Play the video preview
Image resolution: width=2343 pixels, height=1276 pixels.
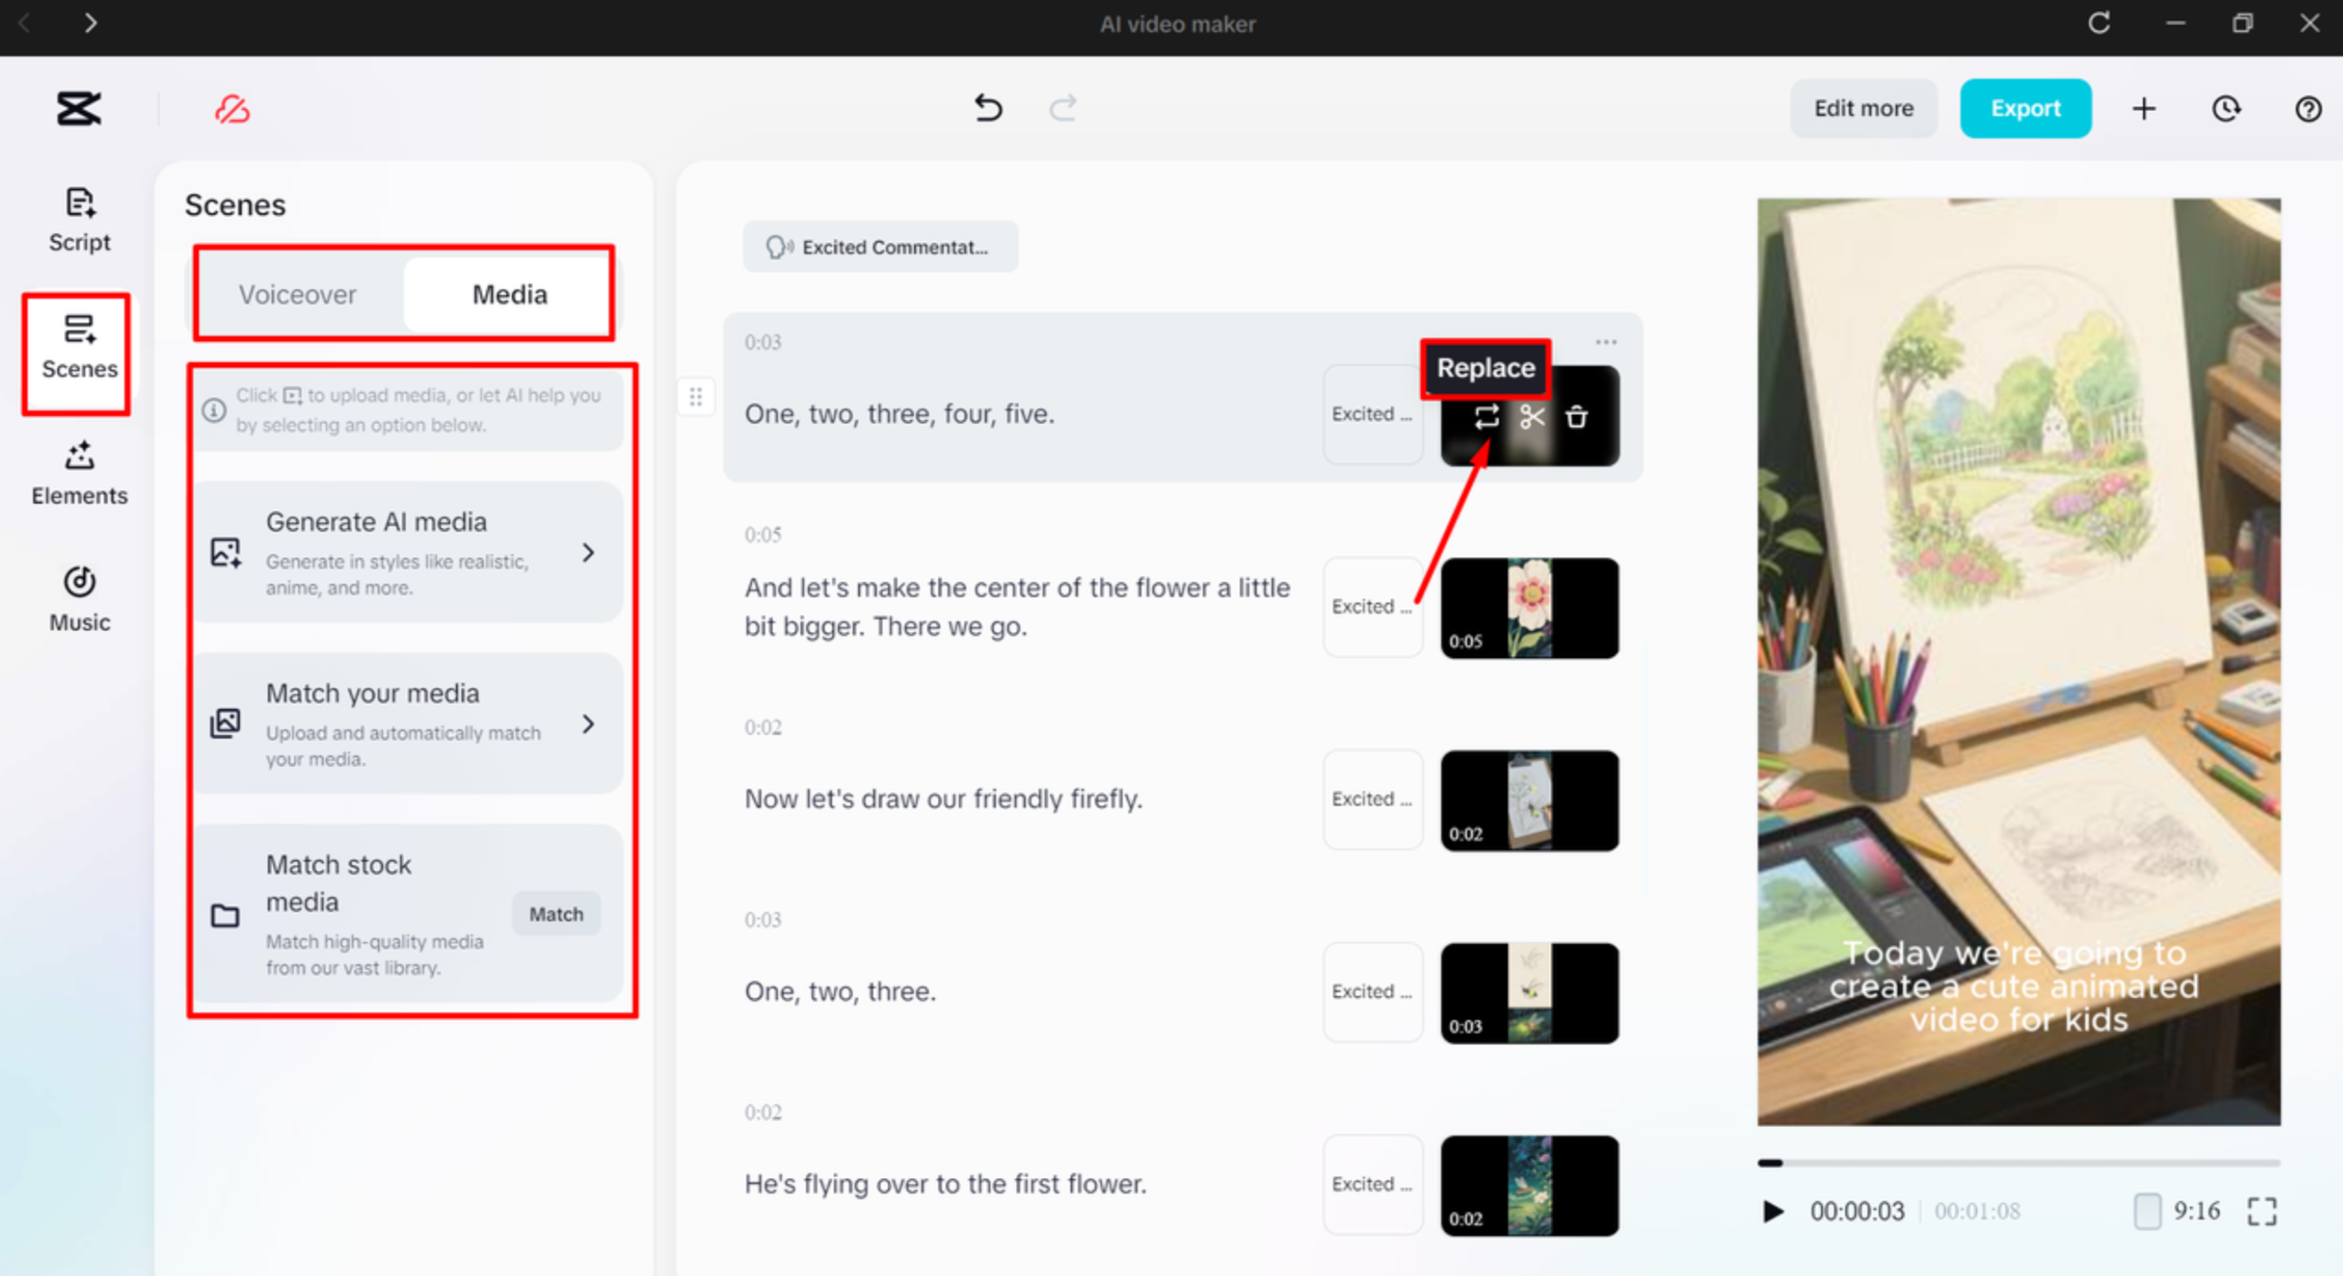click(1773, 1210)
